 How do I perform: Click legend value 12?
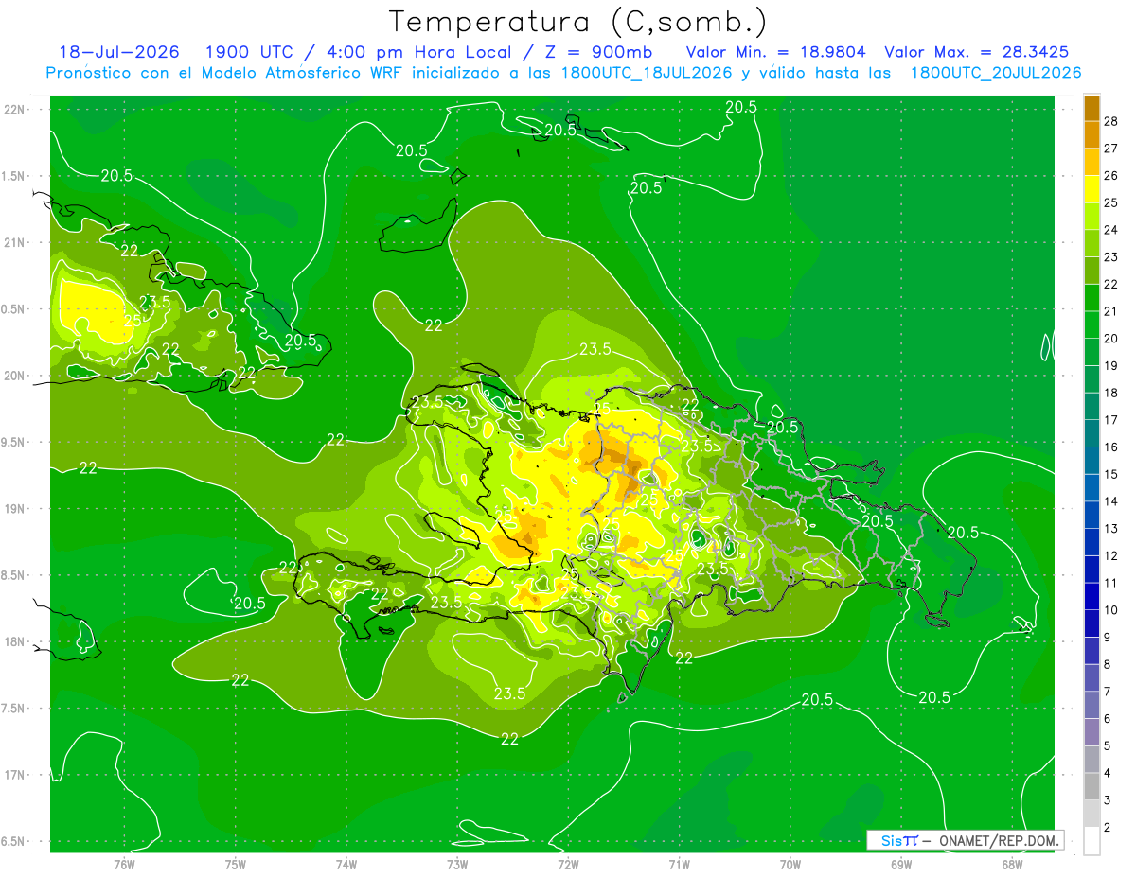pyautogui.click(x=1111, y=556)
